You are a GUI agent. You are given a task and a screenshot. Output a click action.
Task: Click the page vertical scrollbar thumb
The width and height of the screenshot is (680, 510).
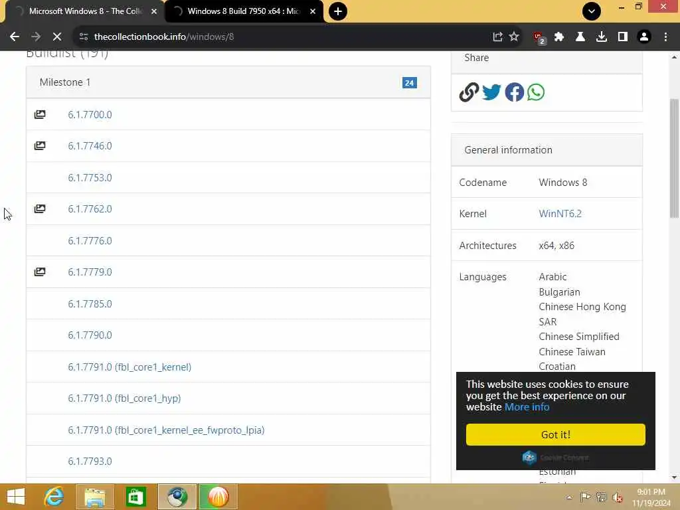(x=674, y=158)
